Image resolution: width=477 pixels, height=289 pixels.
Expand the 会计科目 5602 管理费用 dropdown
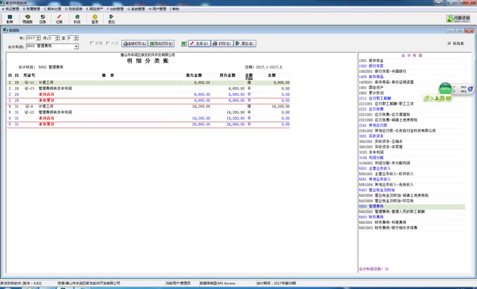click(x=76, y=46)
